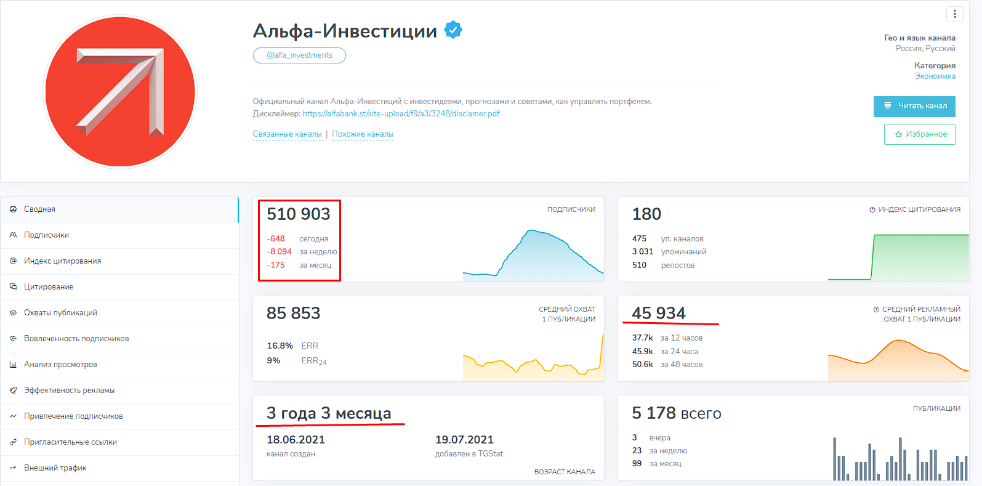
Task: Click the Альфа-Инвестиции channel avatar
Action: 120,92
